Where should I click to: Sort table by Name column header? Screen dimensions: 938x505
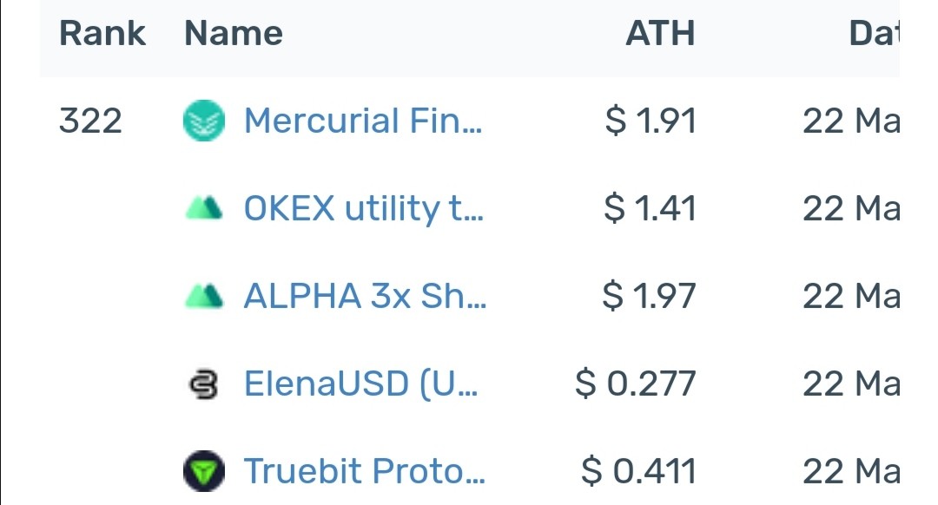pos(234,33)
